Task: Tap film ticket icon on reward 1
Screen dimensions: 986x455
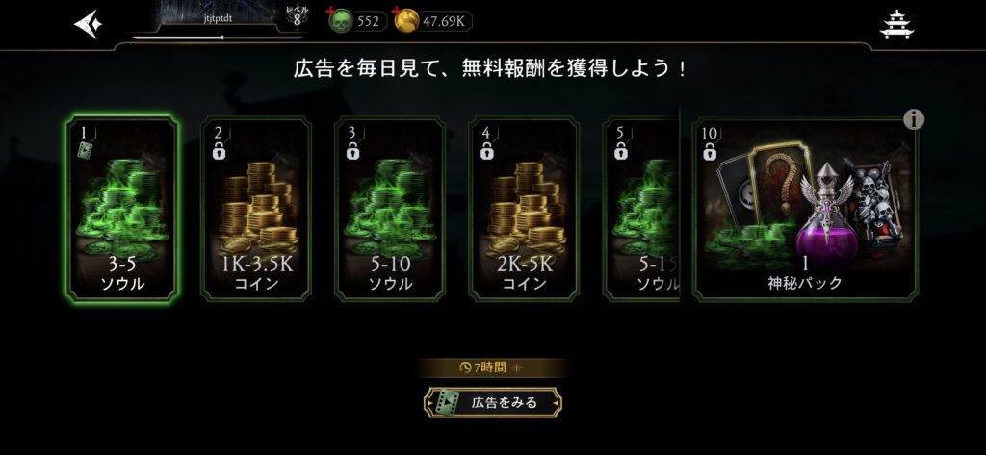Action: point(85,150)
